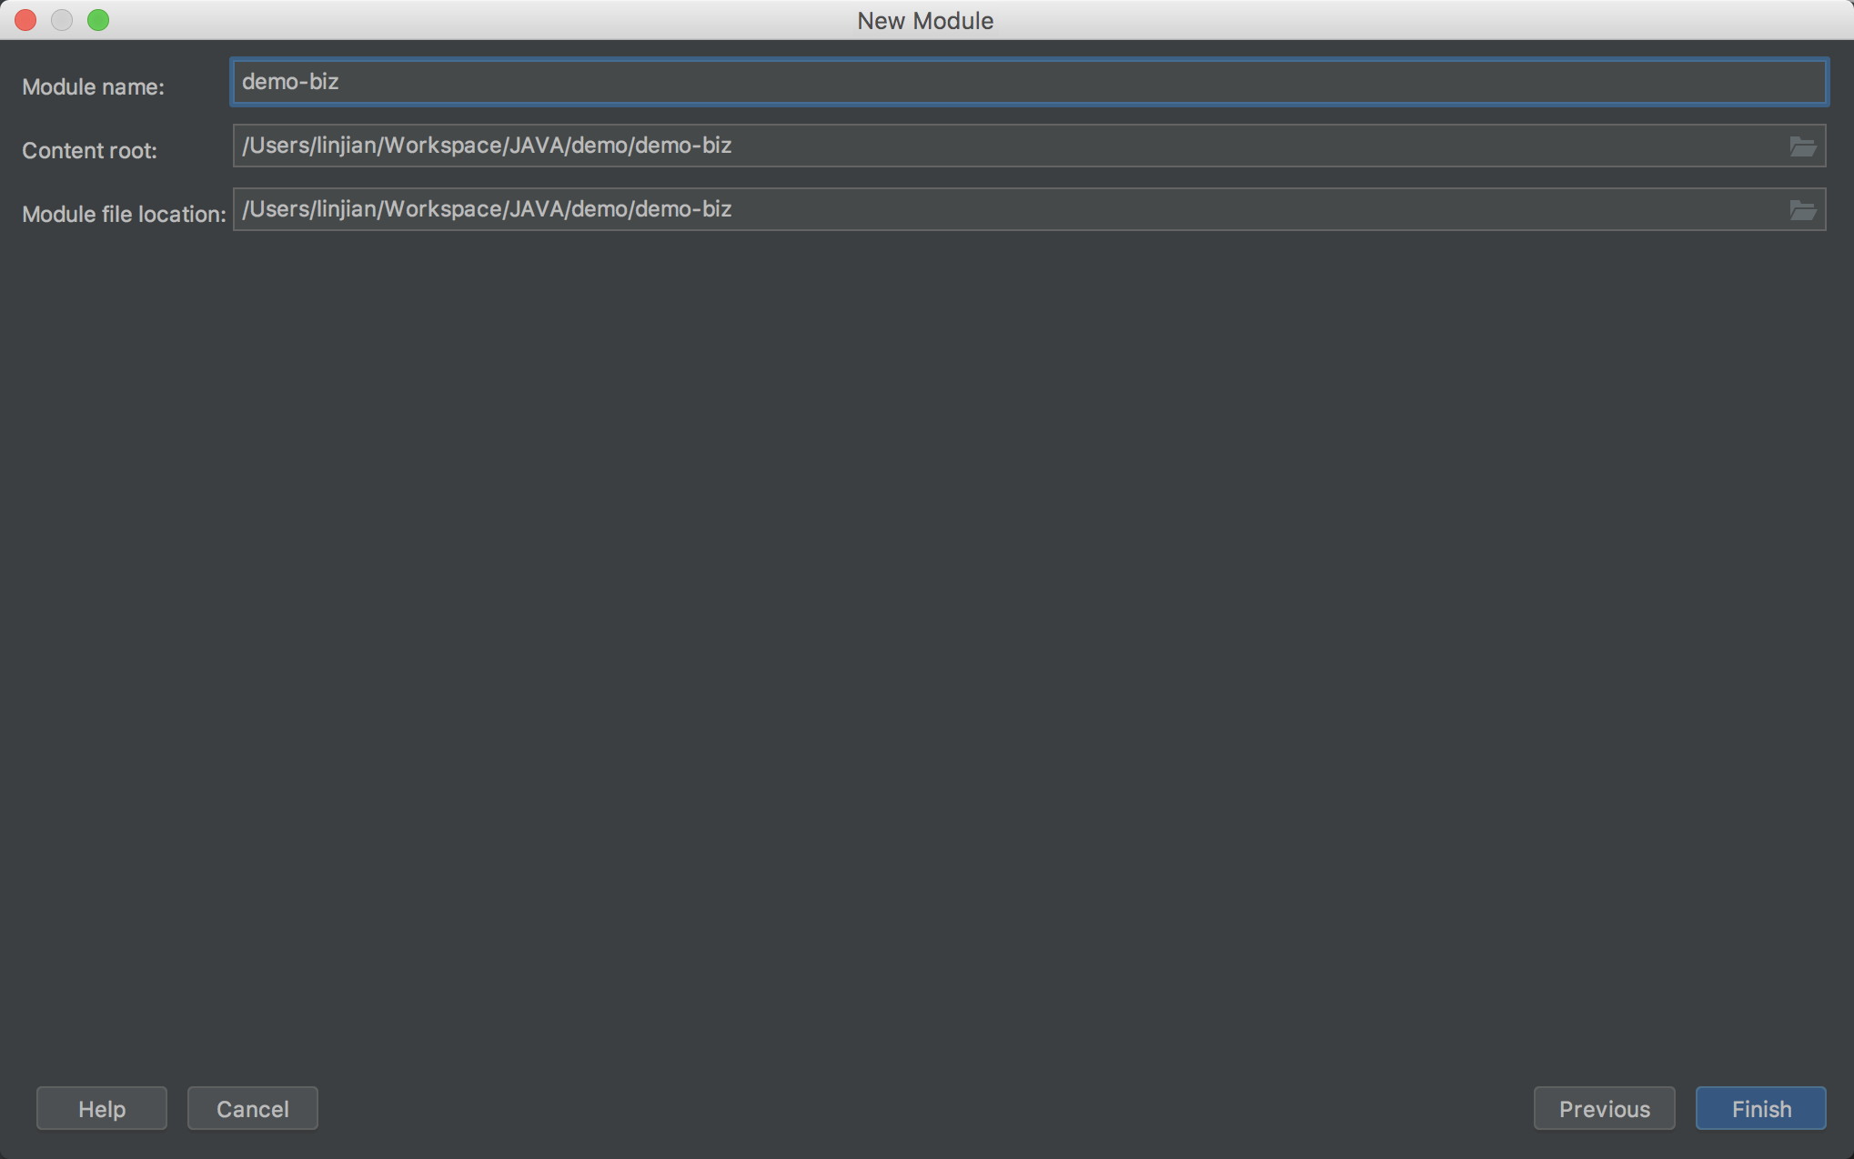Select the demo-biz text in Module name

tap(289, 81)
